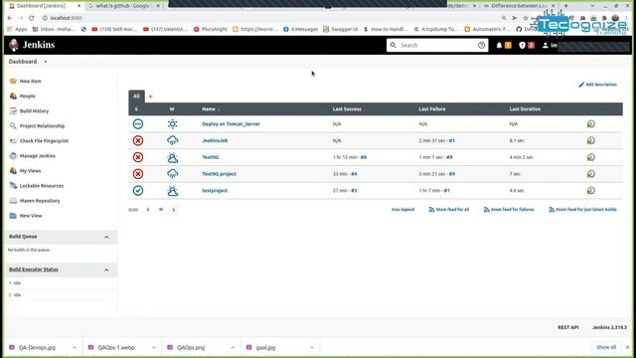Open Pluralsight bookmark
The height and width of the screenshot is (358, 636).
point(210,29)
